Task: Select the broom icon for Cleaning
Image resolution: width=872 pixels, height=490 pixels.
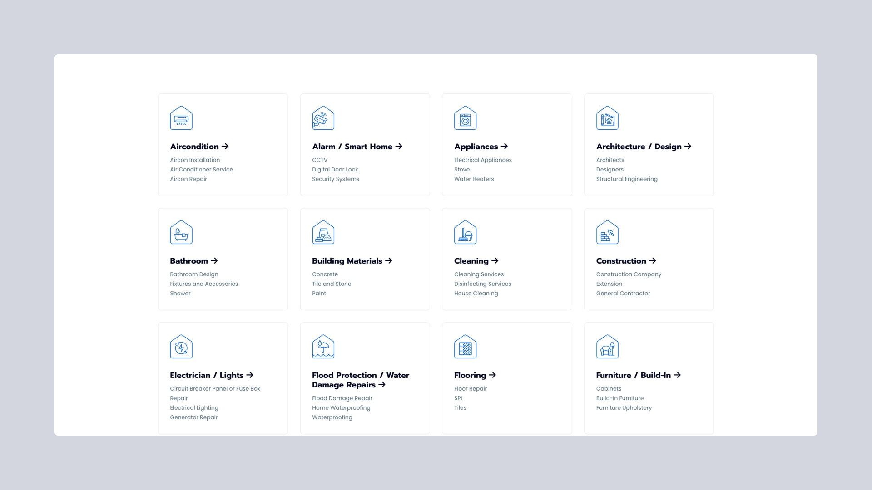Action: (x=466, y=232)
